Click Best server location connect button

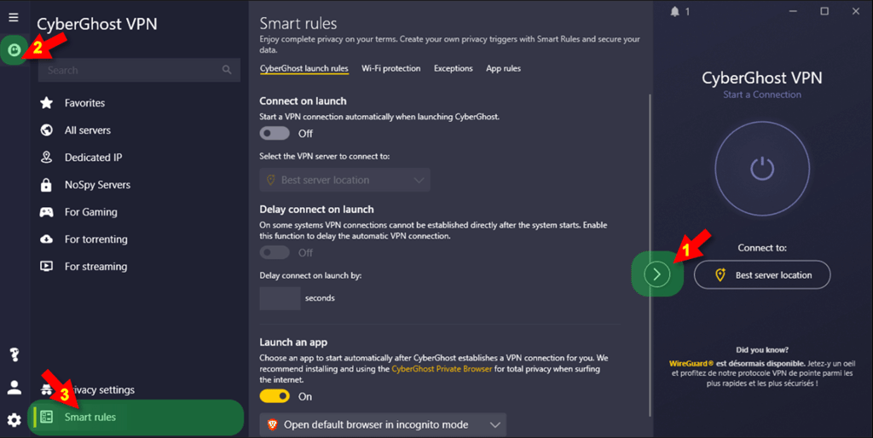coord(762,275)
